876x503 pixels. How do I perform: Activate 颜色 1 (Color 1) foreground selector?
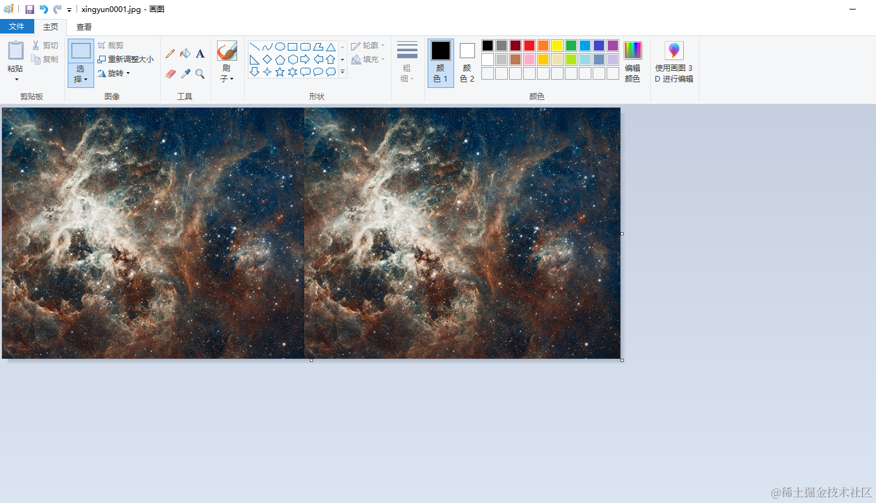pyautogui.click(x=441, y=63)
